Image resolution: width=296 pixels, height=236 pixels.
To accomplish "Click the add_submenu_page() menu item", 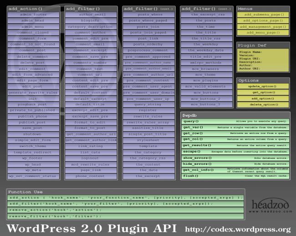I will [263, 15].
